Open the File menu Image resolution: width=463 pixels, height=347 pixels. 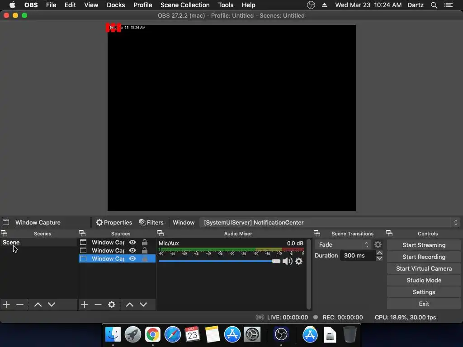click(x=51, y=5)
